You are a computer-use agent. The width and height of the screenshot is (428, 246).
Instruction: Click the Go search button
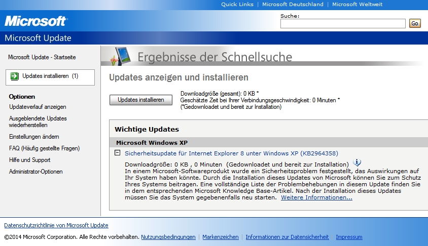415,23
